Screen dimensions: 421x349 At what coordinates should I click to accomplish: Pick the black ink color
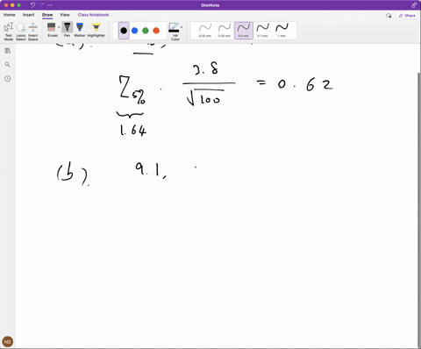pos(124,31)
